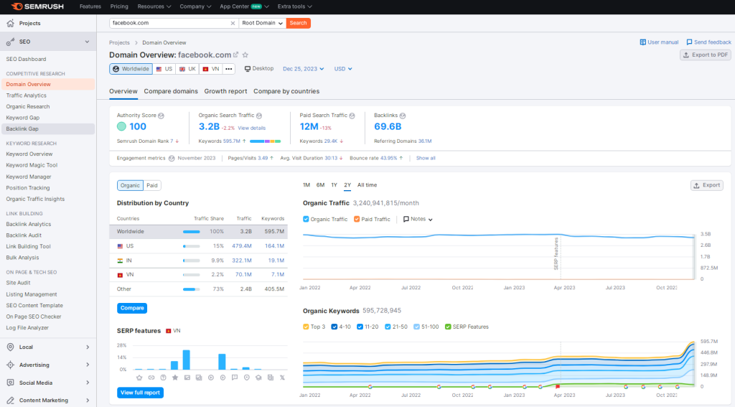Open Extra tools dropdown

point(295,6)
